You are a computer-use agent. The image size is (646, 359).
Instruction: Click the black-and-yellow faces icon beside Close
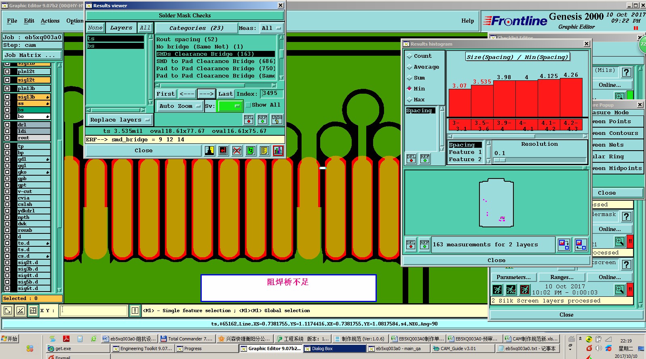(x=209, y=151)
